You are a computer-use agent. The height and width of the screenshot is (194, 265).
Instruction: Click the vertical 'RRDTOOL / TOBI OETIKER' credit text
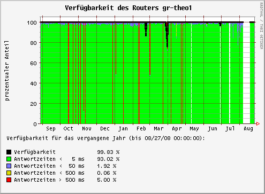(x=261, y=26)
